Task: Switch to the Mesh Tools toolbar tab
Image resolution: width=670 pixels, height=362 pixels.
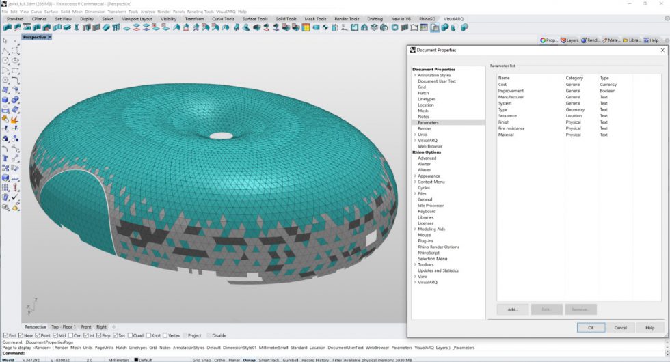Action: click(x=315, y=19)
